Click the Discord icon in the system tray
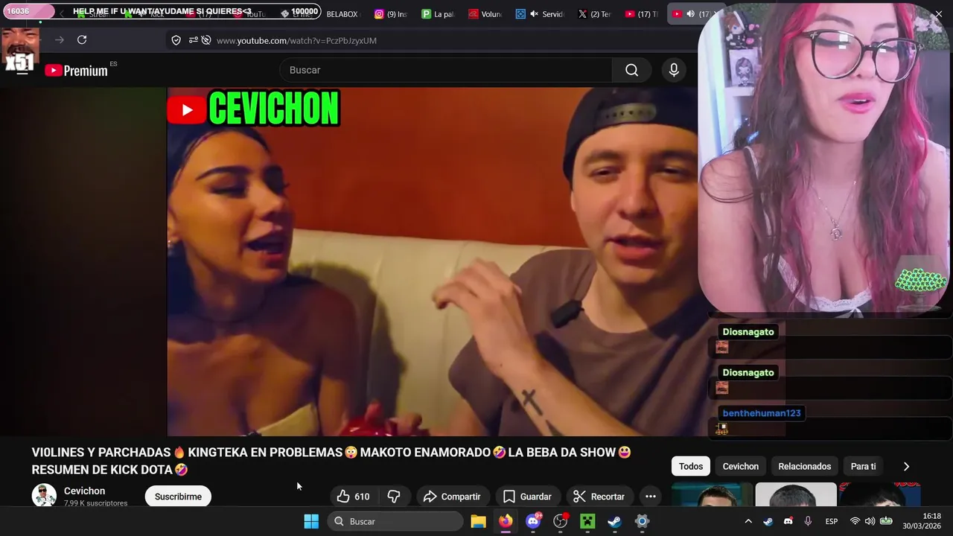This screenshot has height=536, width=953. coord(788,521)
